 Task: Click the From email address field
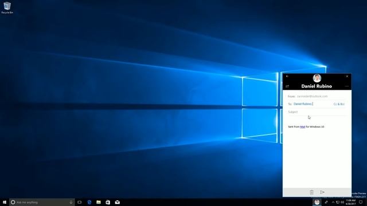point(317,96)
